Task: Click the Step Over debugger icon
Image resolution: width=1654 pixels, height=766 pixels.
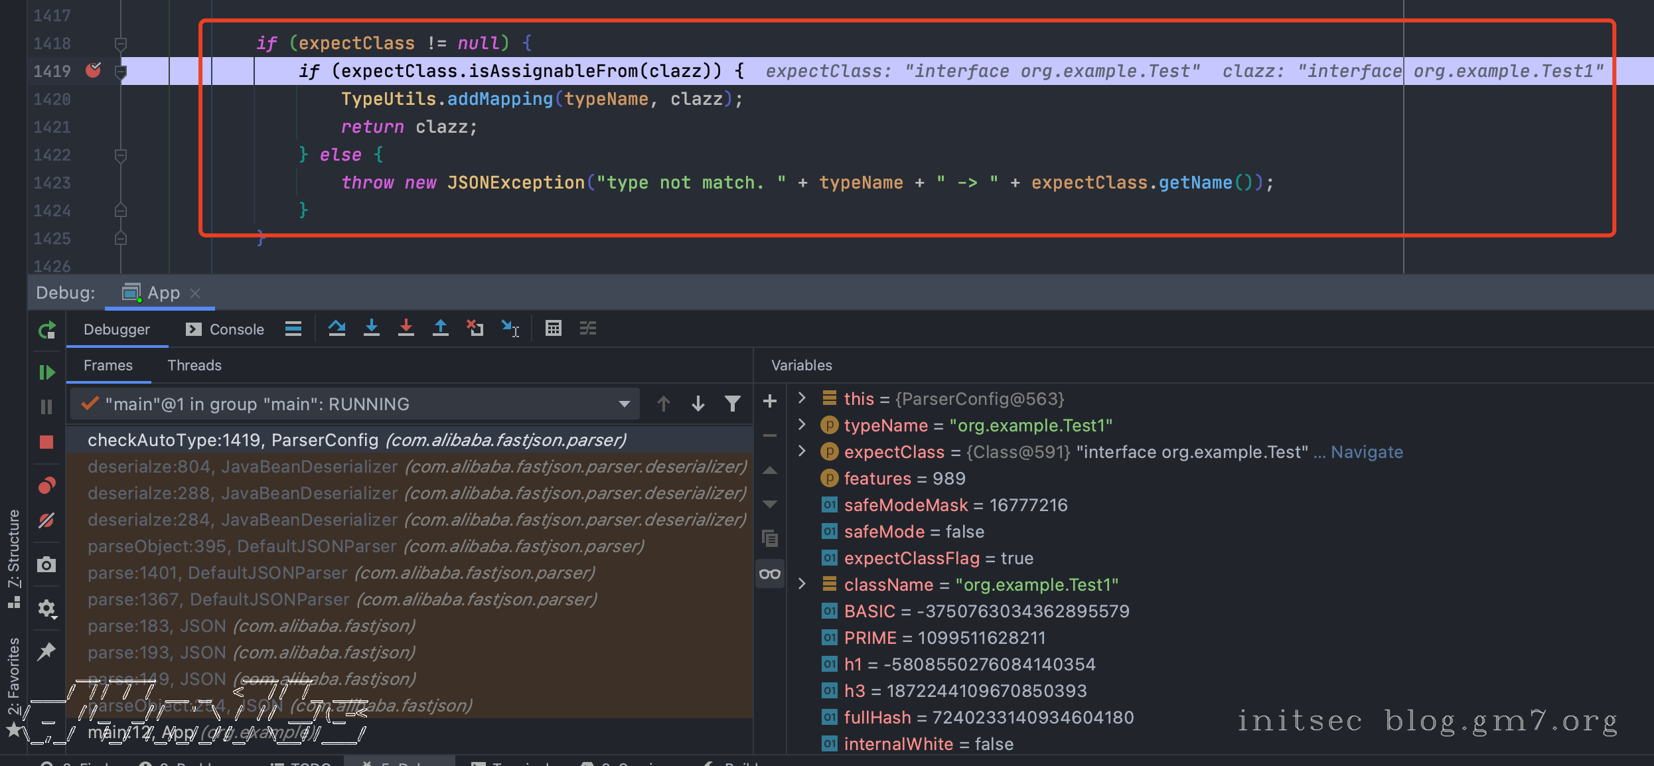Action: coord(337,329)
